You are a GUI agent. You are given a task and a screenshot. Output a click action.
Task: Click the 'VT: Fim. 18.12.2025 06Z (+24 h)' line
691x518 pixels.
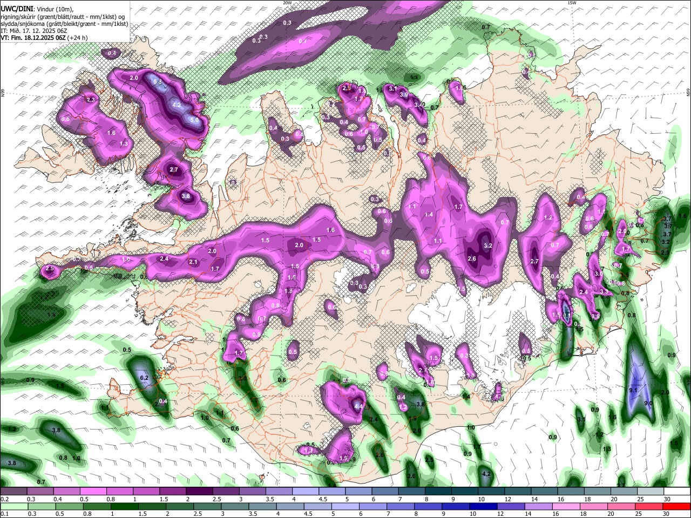tap(44, 38)
